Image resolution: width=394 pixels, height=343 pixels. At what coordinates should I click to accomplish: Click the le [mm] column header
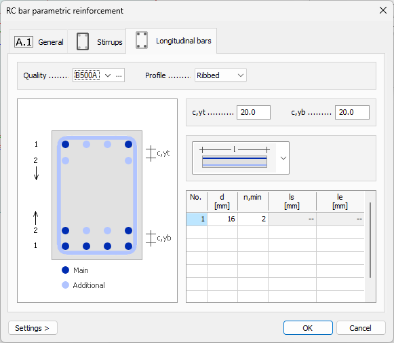[x=340, y=201]
